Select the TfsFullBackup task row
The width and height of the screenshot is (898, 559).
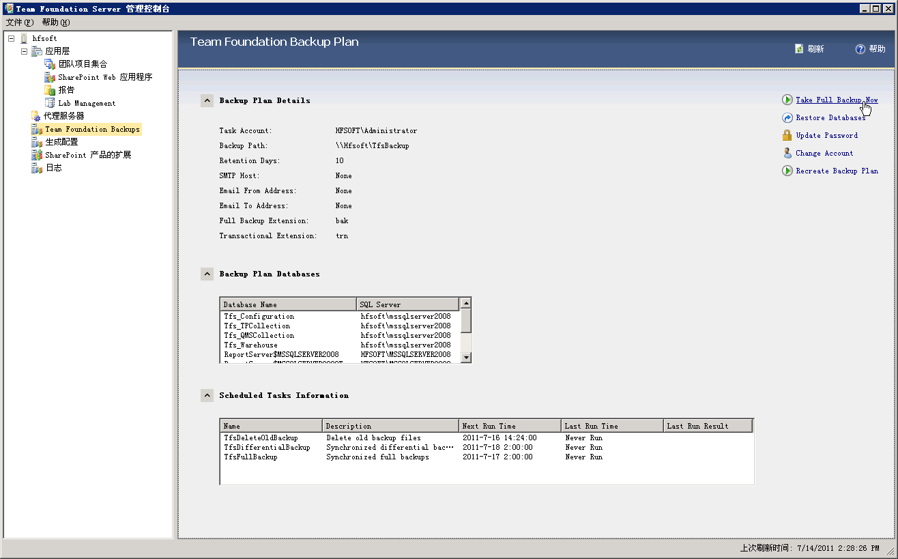[x=487, y=457]
